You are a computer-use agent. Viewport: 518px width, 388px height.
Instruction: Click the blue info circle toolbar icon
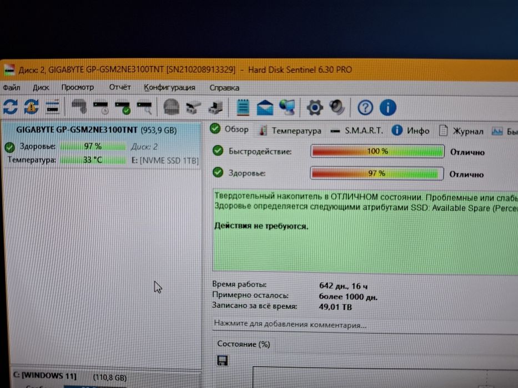click(x=388, y=108)
